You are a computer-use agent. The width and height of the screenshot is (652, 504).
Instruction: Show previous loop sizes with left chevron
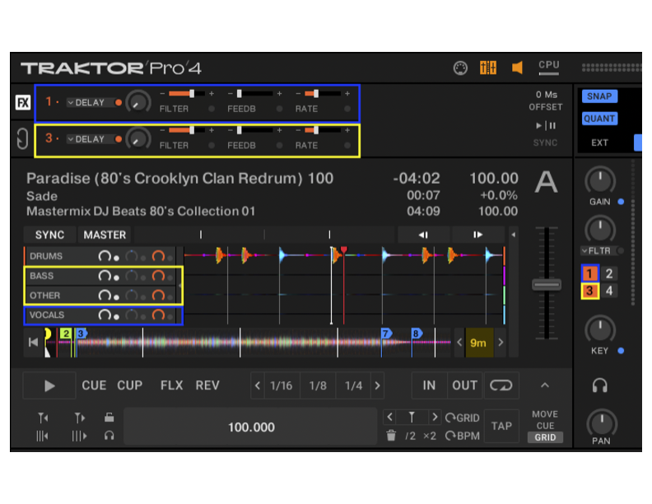[x=258, y=385]
